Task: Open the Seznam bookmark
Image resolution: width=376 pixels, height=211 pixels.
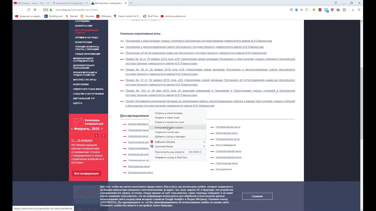Action: pyautogui.click(x=72, y=16)
